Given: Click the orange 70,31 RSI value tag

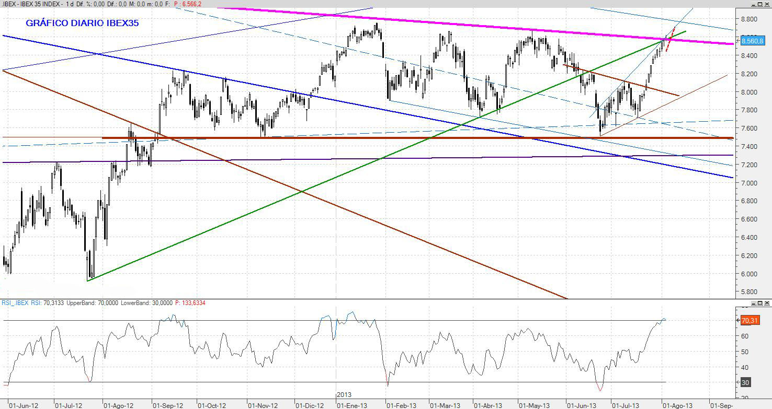Looking at the screenshot, I should coord(749,320).
